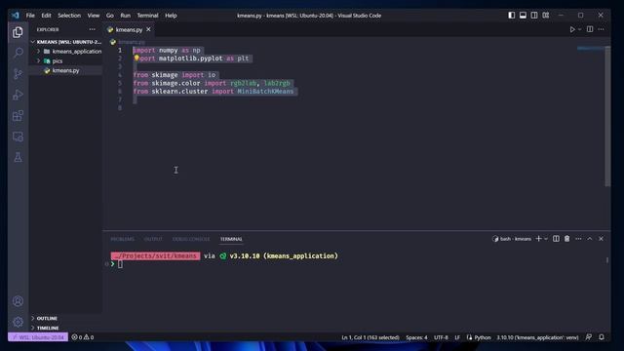The image size is (624, 351).
Task: Open terminal panel more actions ellipsis
Action: (578, 239)
